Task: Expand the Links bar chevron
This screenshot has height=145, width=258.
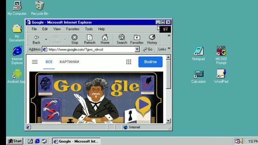Action: [169, 48]
